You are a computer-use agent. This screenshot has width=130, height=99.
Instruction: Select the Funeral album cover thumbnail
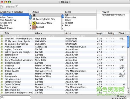pos(34,27)
